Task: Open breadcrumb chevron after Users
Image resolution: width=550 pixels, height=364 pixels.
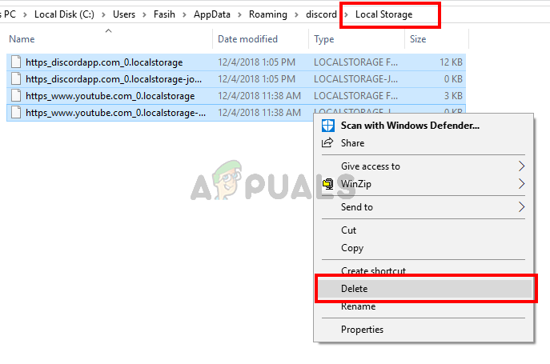Action: 144,14
